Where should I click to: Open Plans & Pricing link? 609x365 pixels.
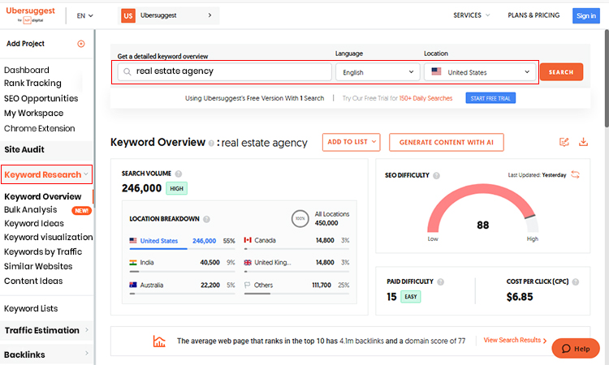point(533,15)
